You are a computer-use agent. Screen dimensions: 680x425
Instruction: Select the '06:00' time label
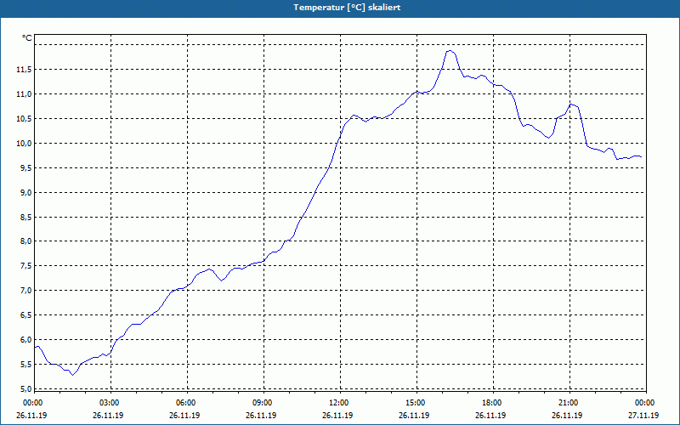pos(185,403)
